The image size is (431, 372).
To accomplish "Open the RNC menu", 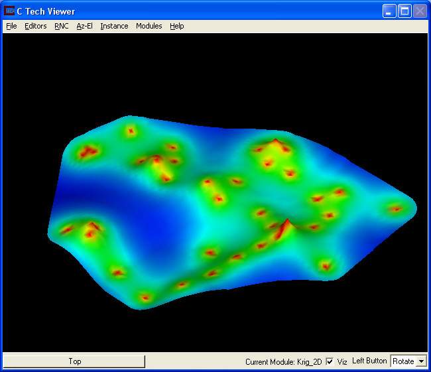I will tap(61, 26).
